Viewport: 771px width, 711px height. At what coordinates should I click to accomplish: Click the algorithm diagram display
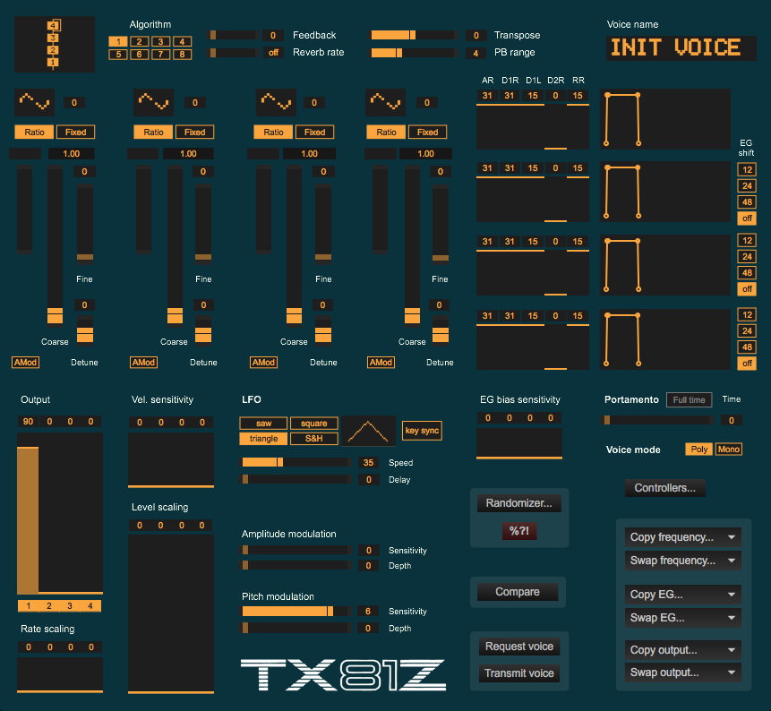coord(55,45)
